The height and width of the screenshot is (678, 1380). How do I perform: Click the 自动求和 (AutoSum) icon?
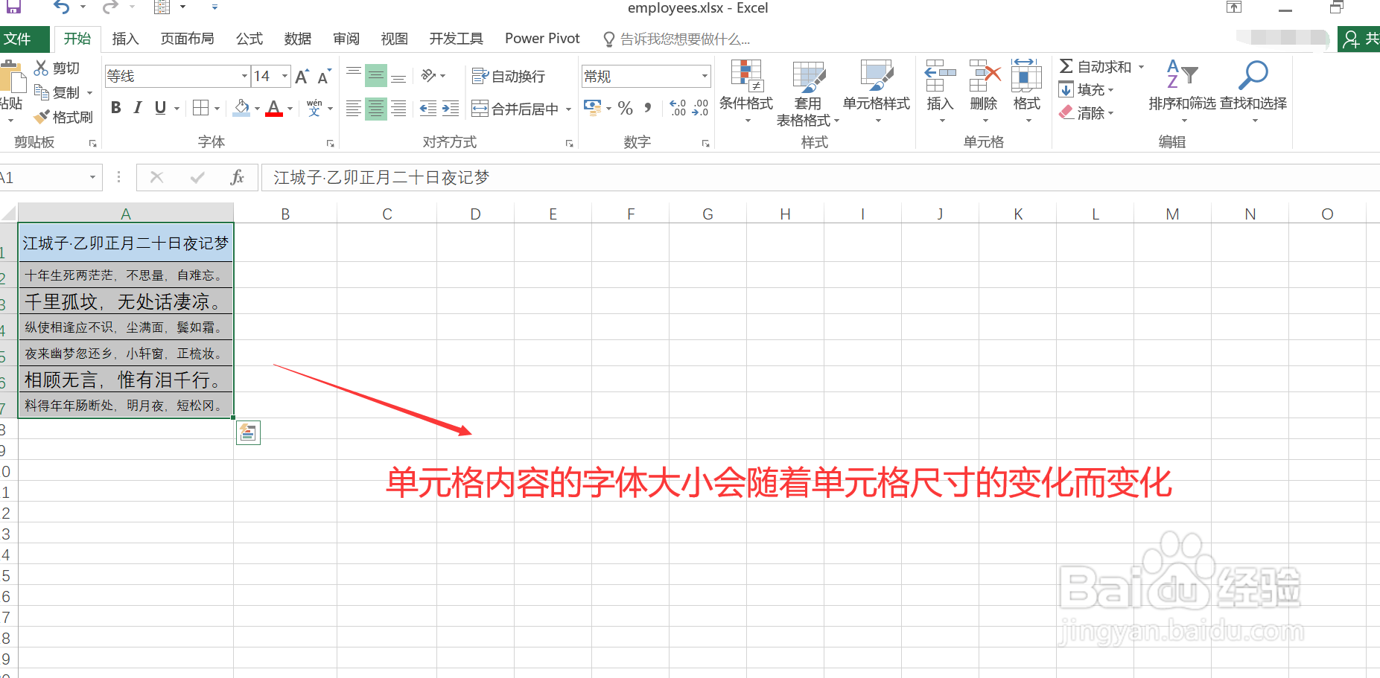click(1068, 66)
